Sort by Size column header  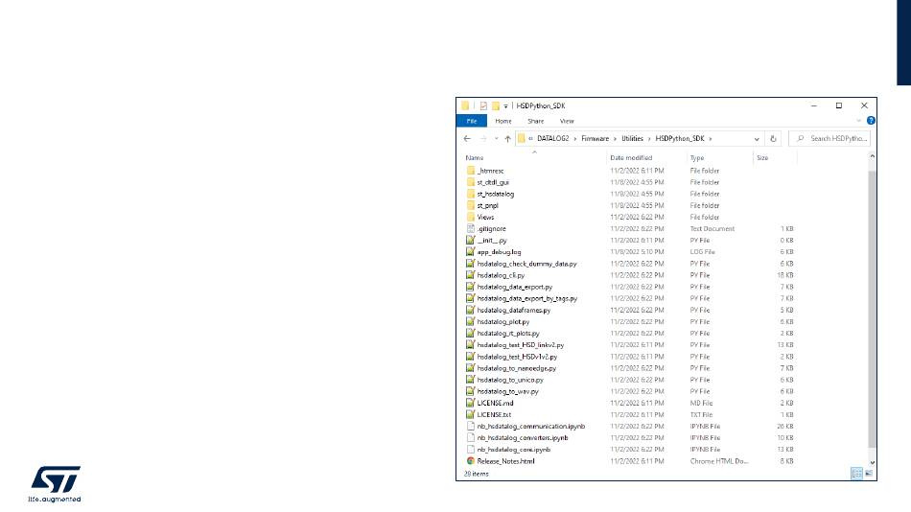[762, 157]
